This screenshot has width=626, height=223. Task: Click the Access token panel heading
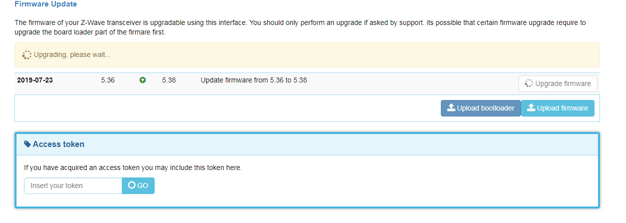click(59, 144)
